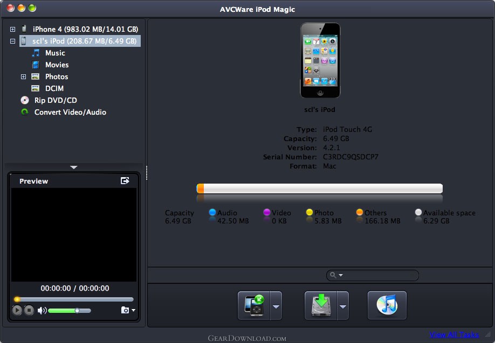Click the purple Video legend dot
The image size is (495, 343).
267,212
